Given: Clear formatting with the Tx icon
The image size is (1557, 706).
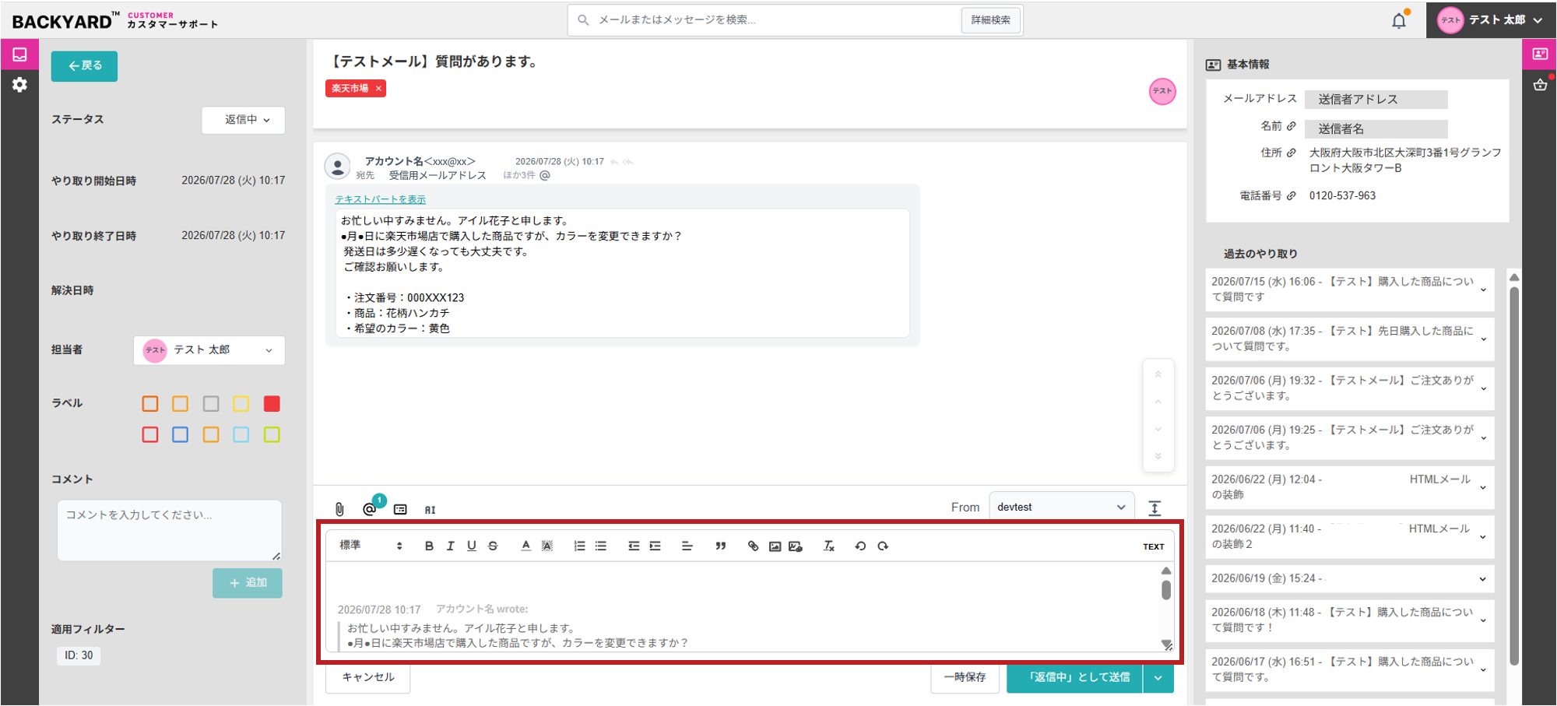Looking at the screenshot, I should 829,546.
